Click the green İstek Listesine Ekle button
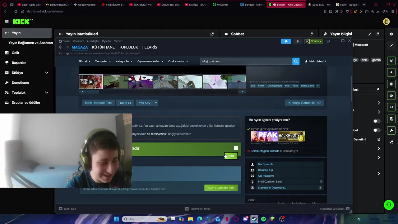Image resolution: width=398 pixels, height=224 pixels. 221,188
